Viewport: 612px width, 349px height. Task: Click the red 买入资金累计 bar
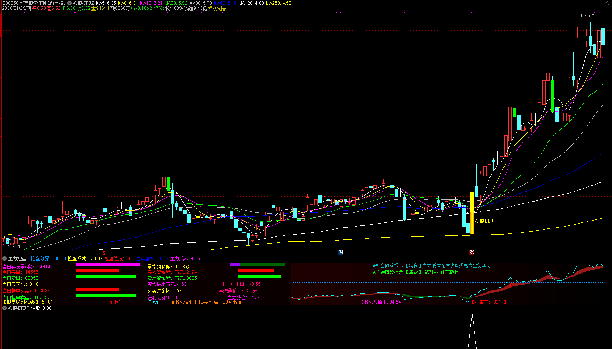256,271
